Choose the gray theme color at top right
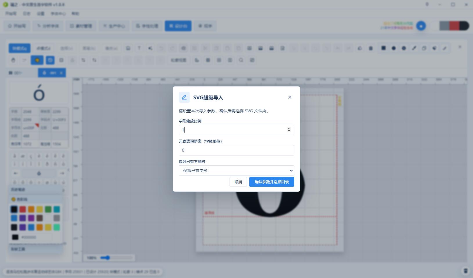473x278 pixels. pyautogui.click(x=444, y=26)
